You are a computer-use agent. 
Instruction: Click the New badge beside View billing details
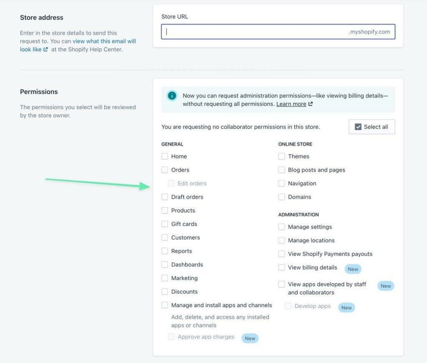[x=353, y=269]
